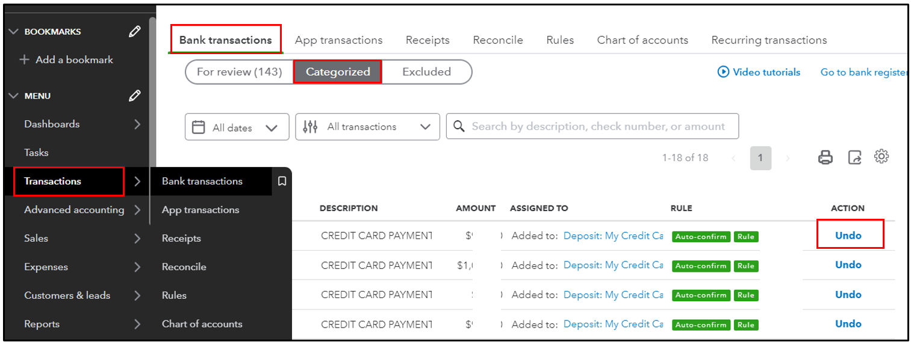
Task: Switch to the Reconcile tab
Action: (x=497, y=40)
